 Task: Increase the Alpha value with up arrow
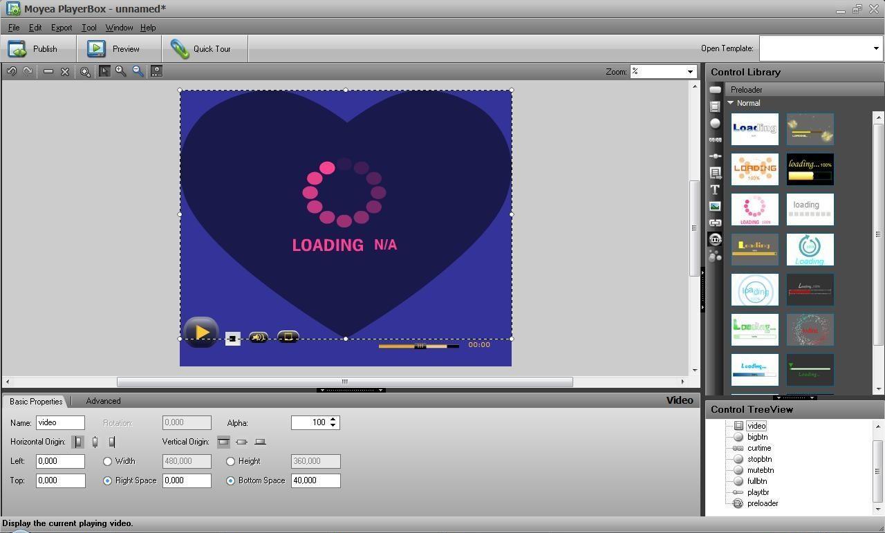tap(333, 419)
